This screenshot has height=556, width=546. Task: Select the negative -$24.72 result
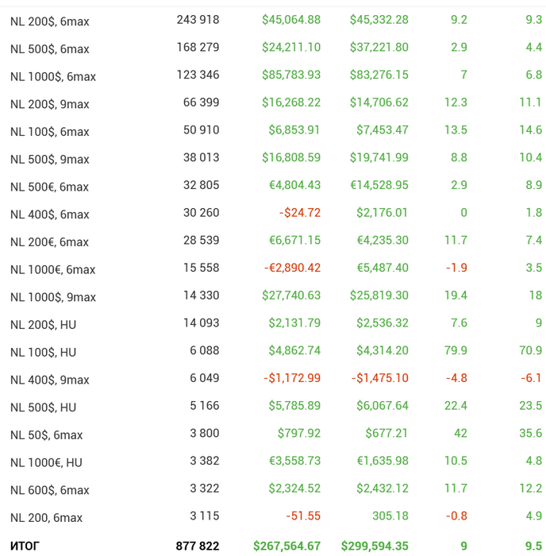pos(300,213)
